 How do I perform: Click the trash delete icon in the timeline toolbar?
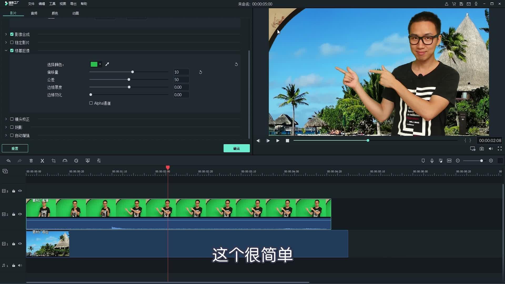point(31,161)
